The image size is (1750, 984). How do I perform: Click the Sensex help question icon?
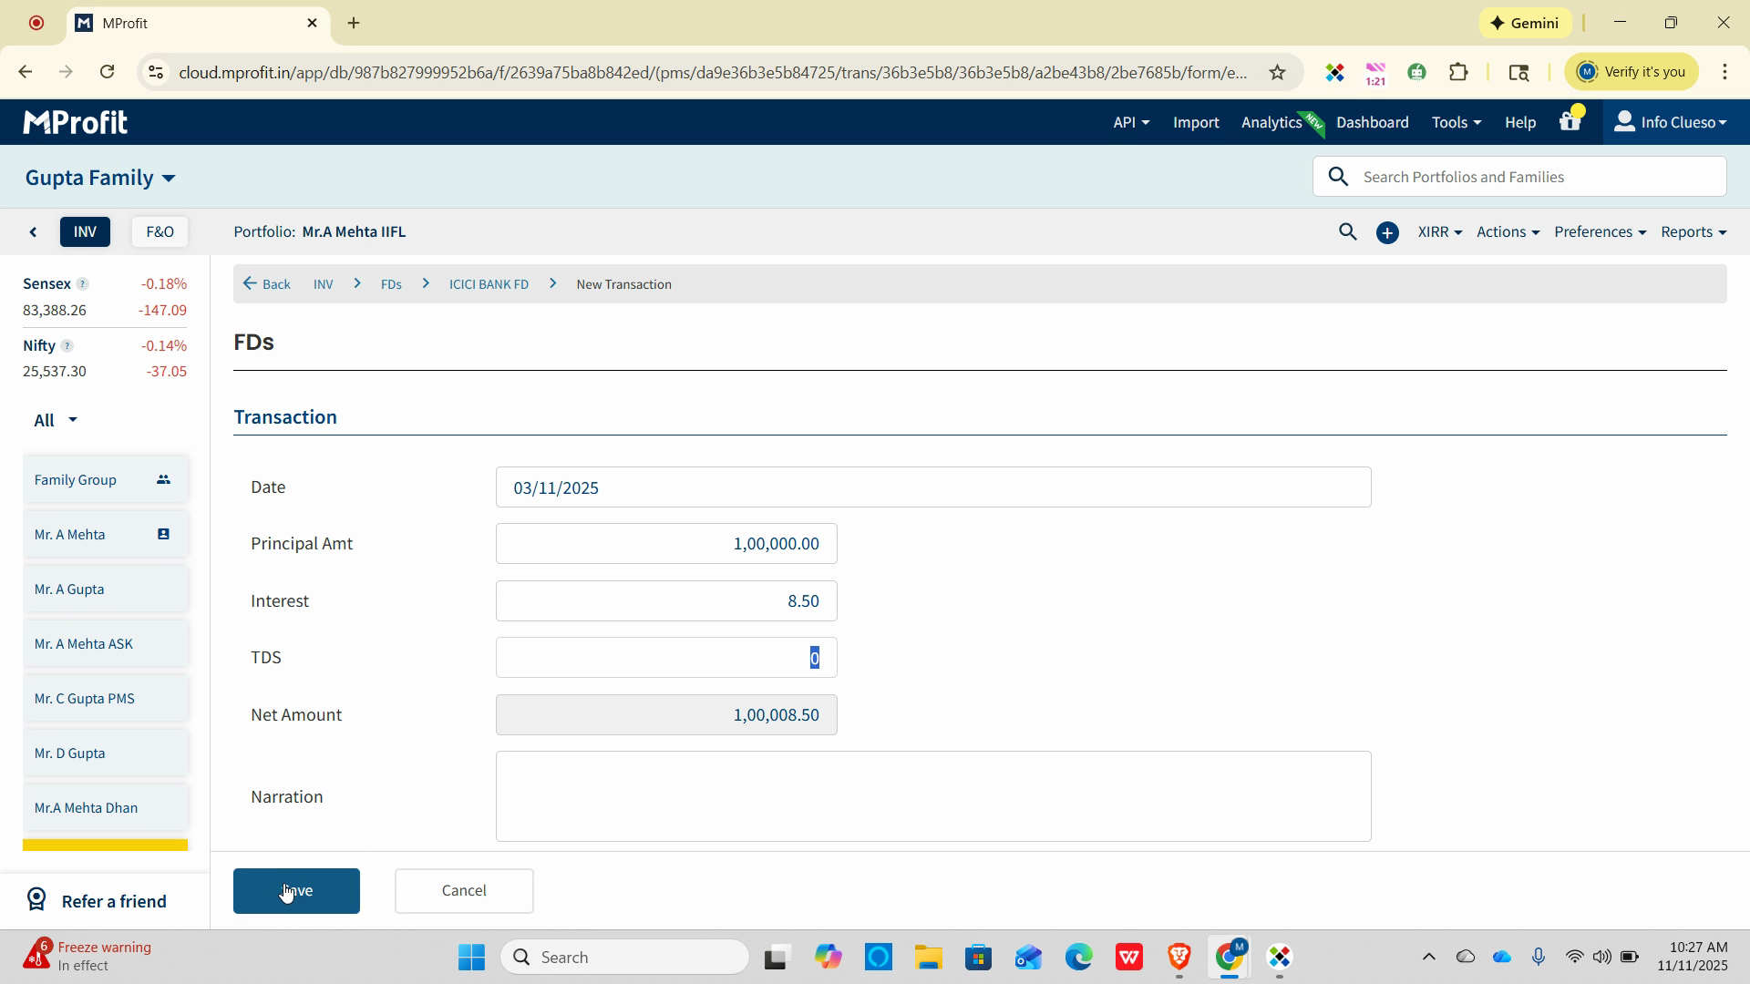tap(82, 284)
